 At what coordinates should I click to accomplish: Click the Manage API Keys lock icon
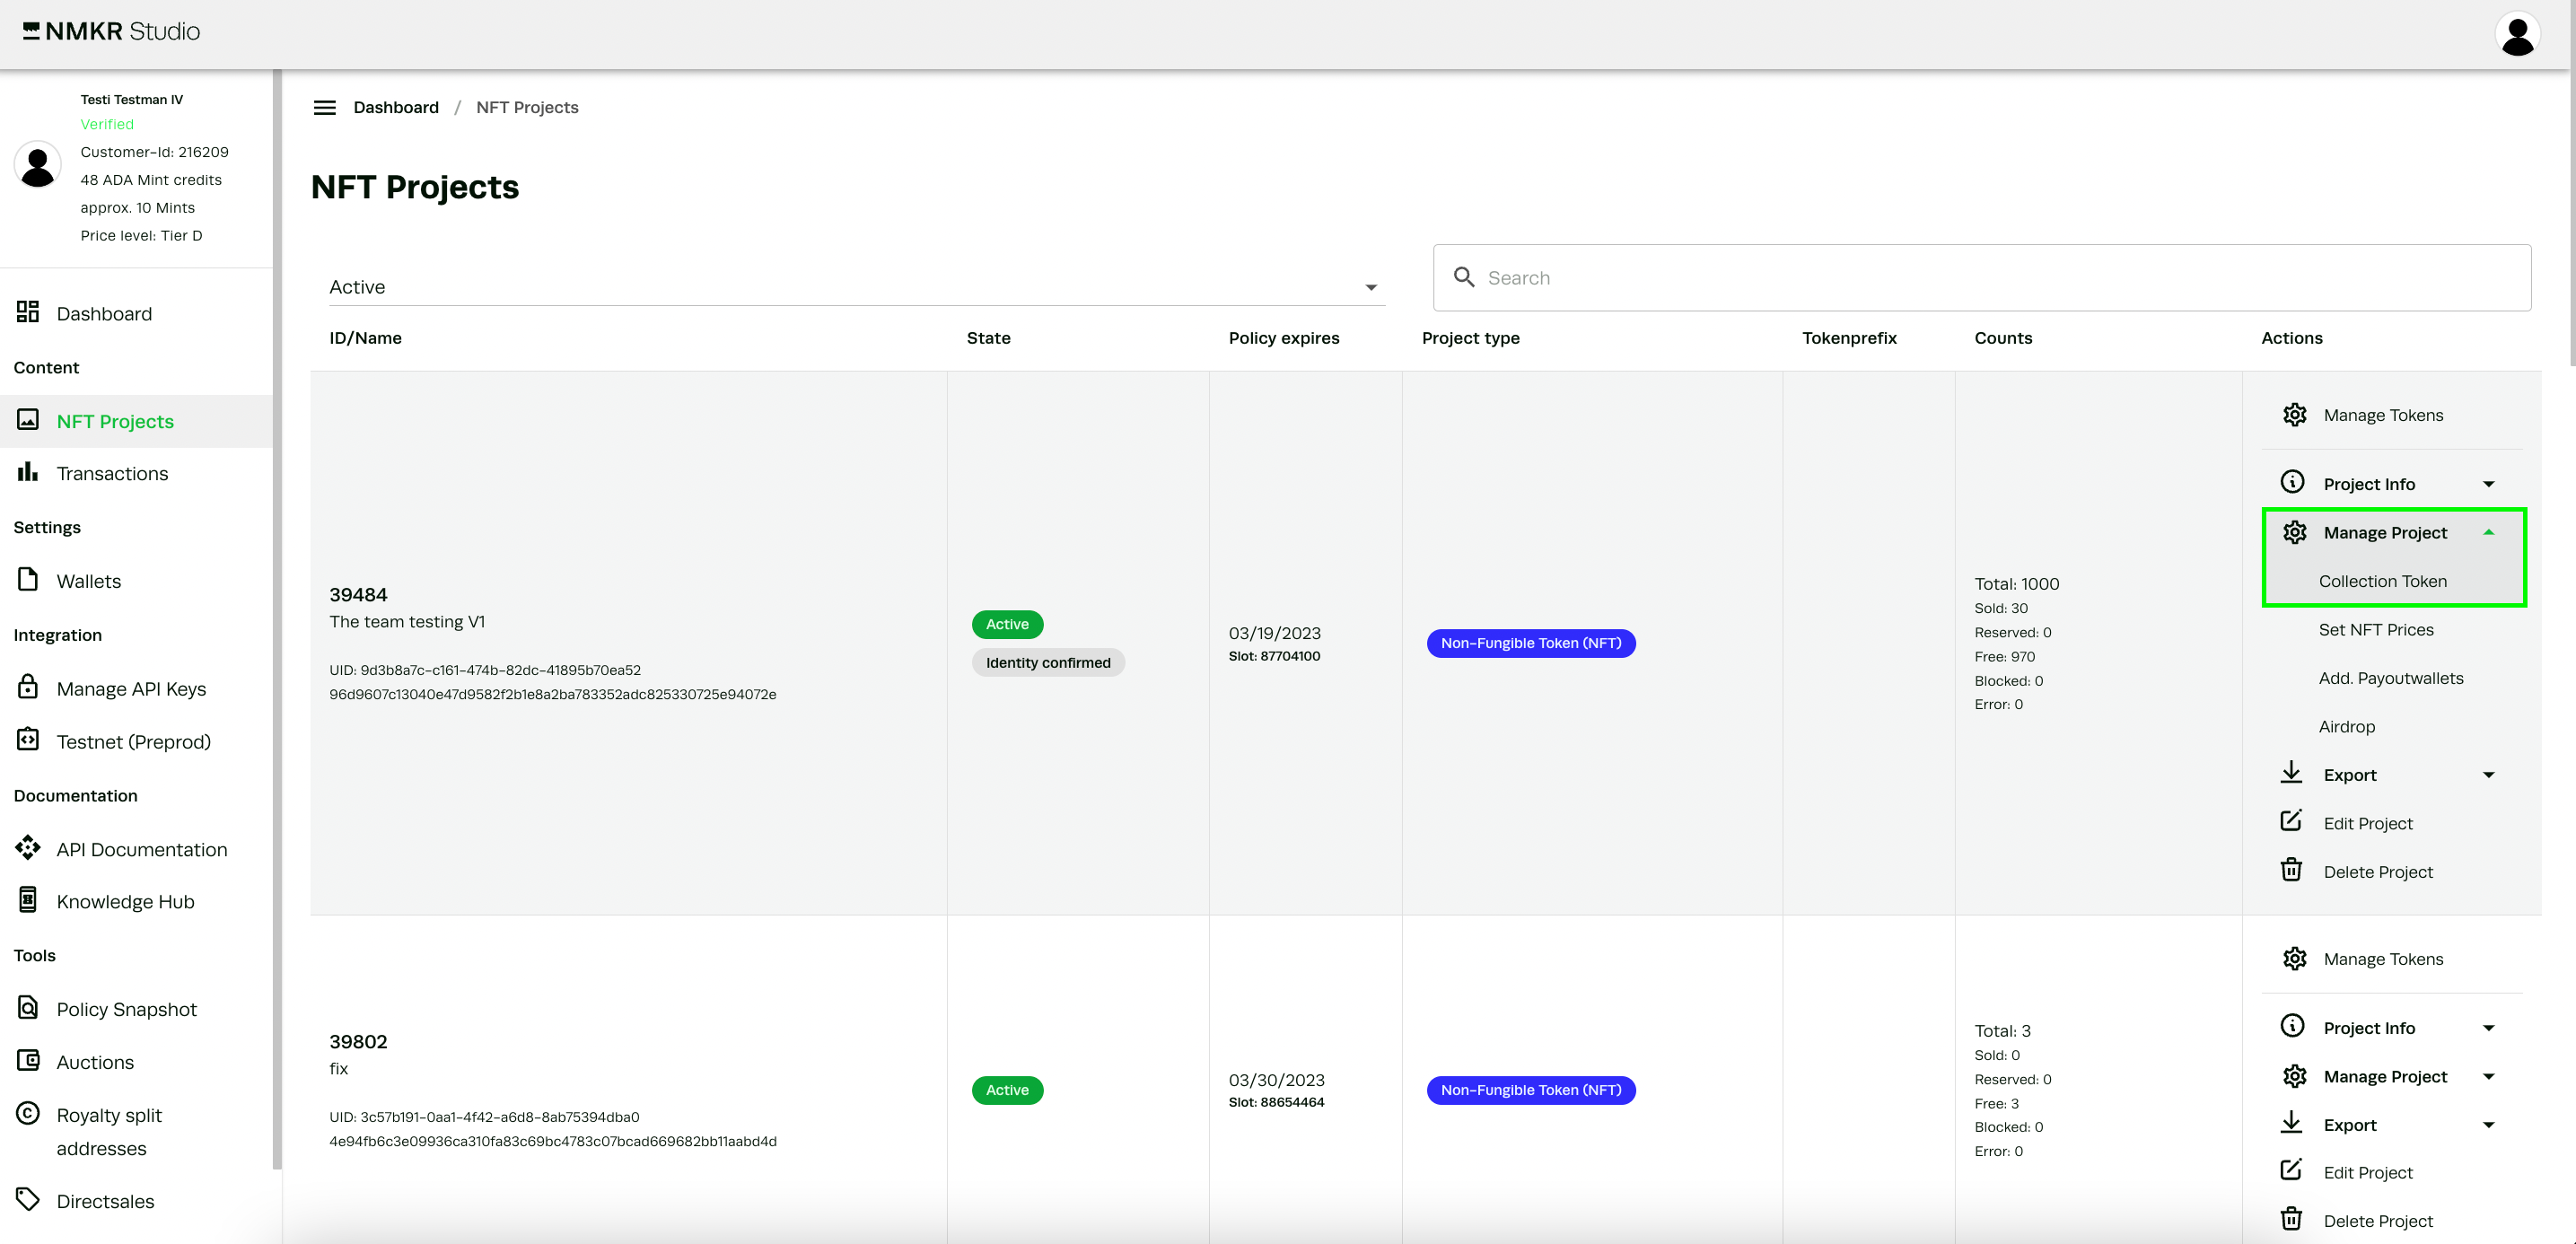(x=28, y=687)
